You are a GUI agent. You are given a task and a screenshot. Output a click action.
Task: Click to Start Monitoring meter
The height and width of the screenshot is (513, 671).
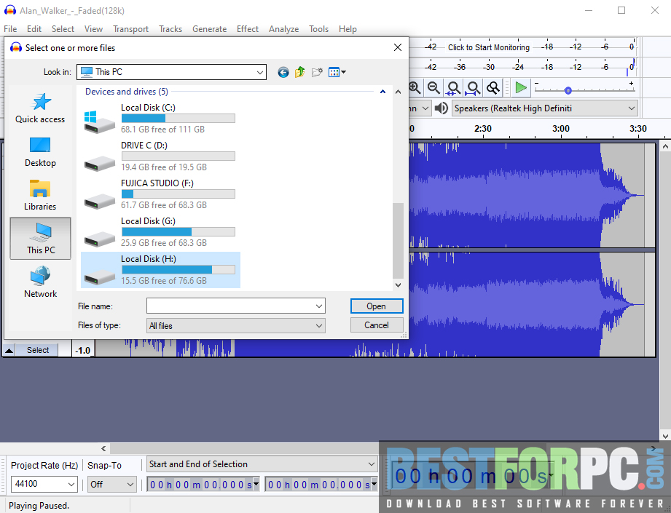click(x=489, y=47)
